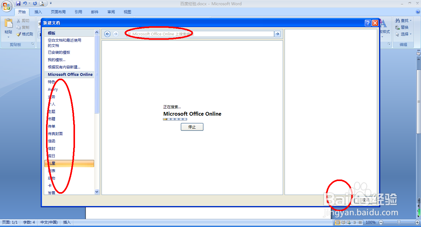421x227 pixels.
Task: Click Microsoft Office Online search field
Action: coord(200,34)
